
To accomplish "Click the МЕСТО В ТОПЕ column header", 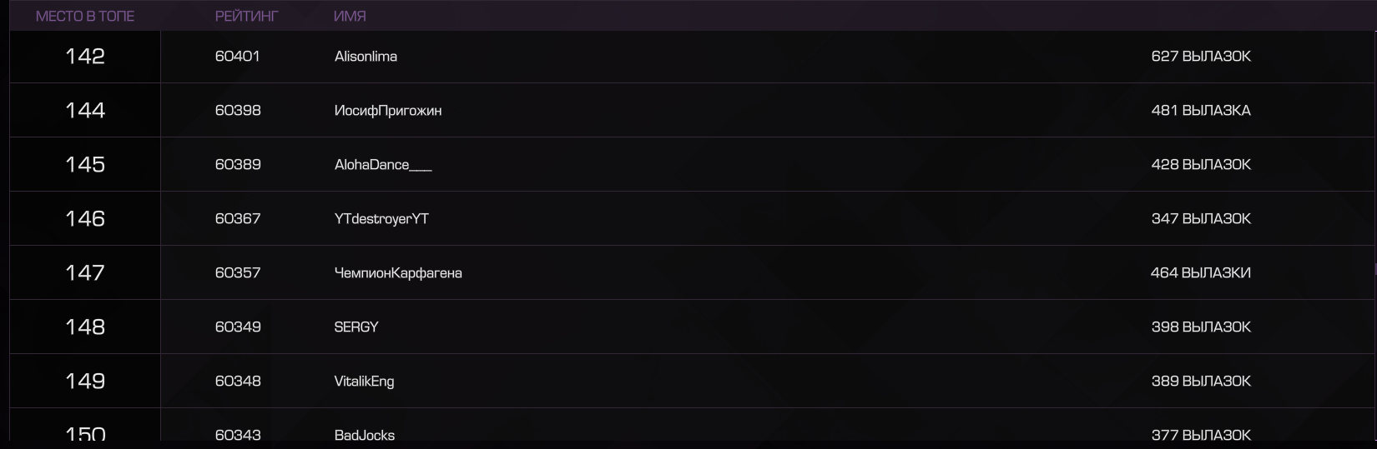I will (85, 16).
